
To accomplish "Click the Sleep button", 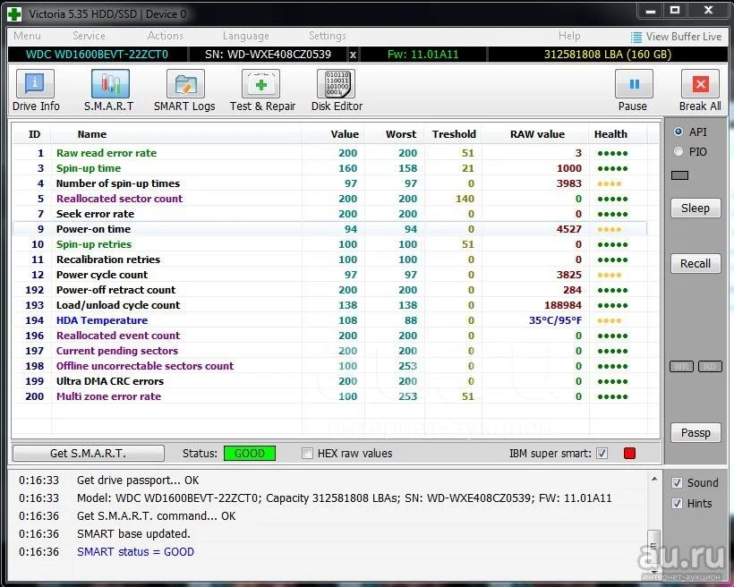I will pos(696,208).
